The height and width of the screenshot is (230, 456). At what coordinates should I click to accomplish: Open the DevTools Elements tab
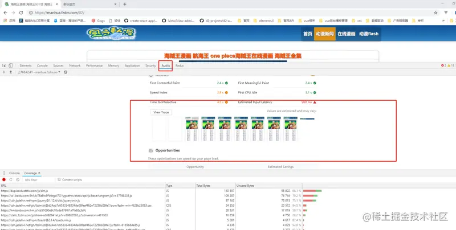pos(26,65)
